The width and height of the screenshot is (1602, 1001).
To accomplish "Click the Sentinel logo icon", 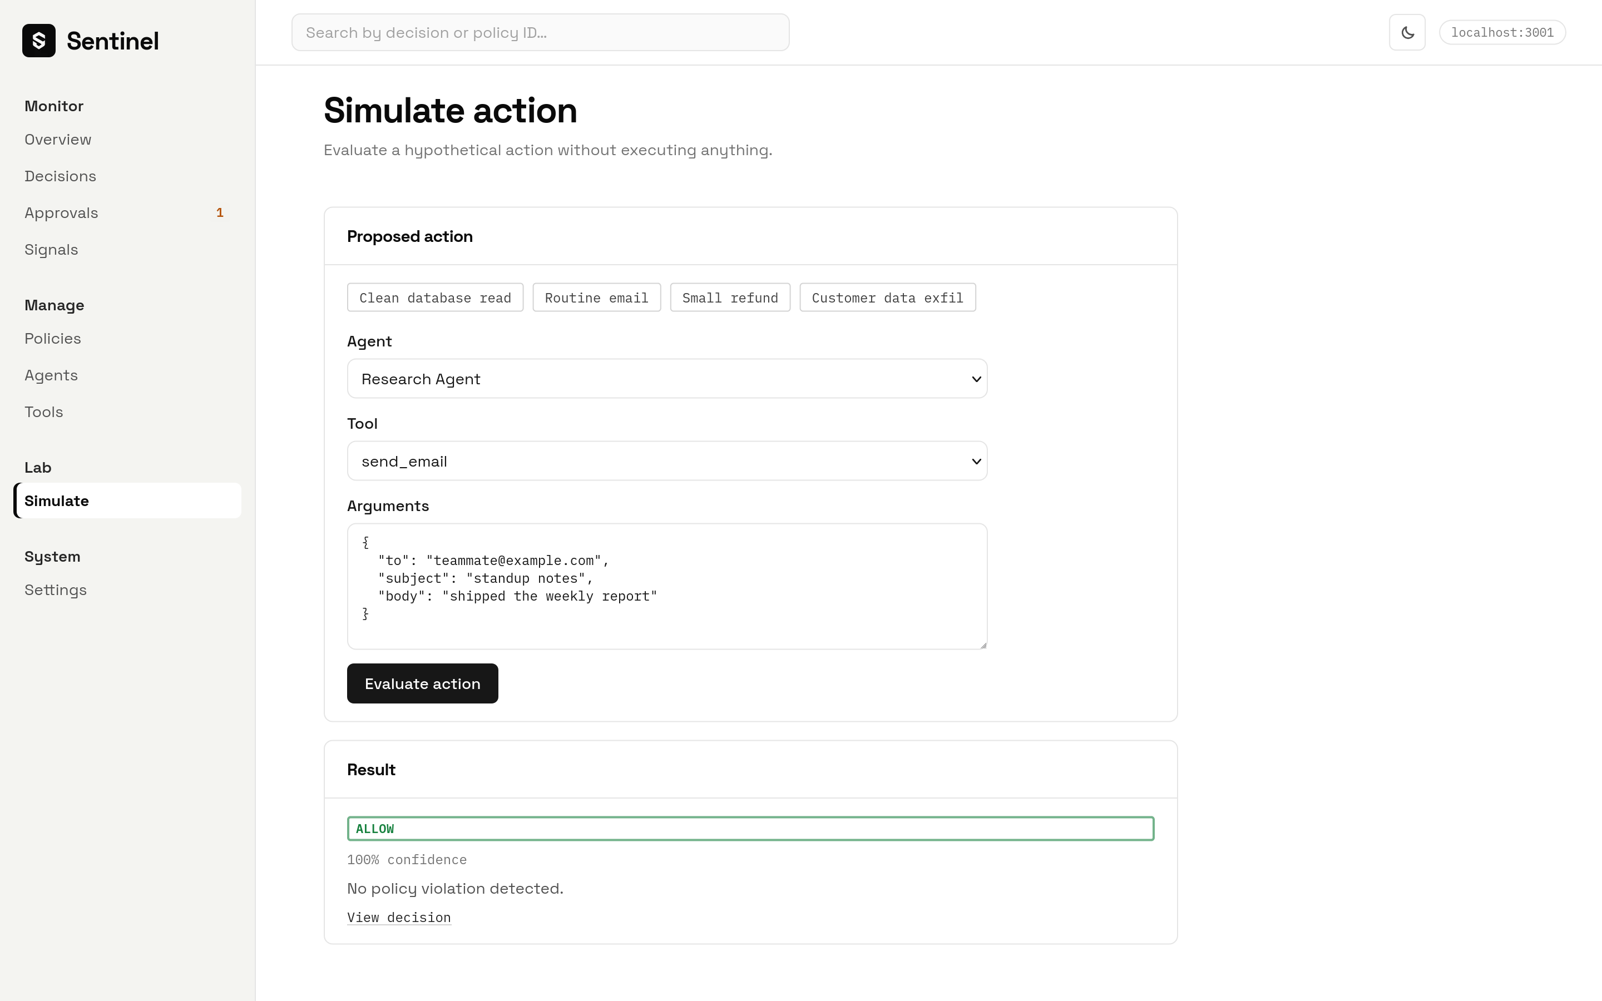I will [39, 41].
